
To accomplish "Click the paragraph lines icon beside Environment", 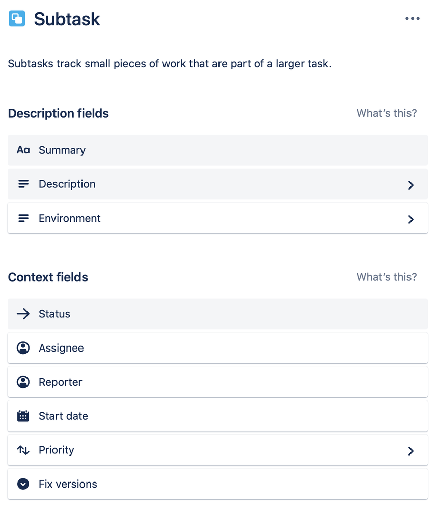I will tap(23, 218).
